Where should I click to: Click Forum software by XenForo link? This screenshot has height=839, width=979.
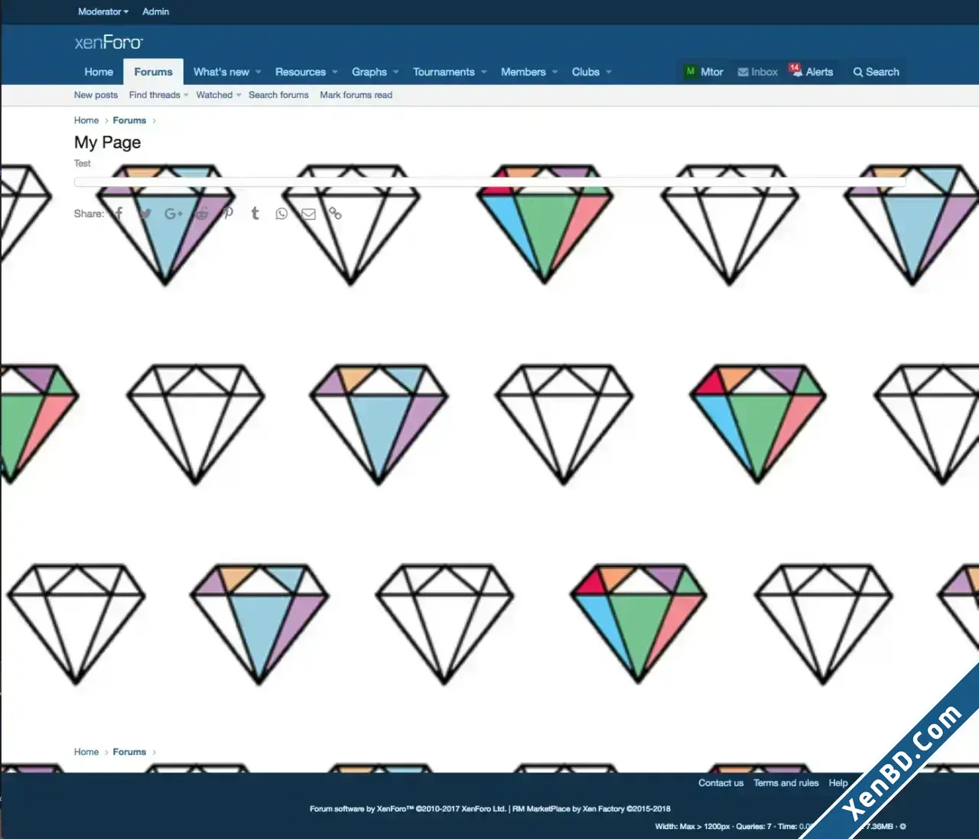[x=408, y=808]
